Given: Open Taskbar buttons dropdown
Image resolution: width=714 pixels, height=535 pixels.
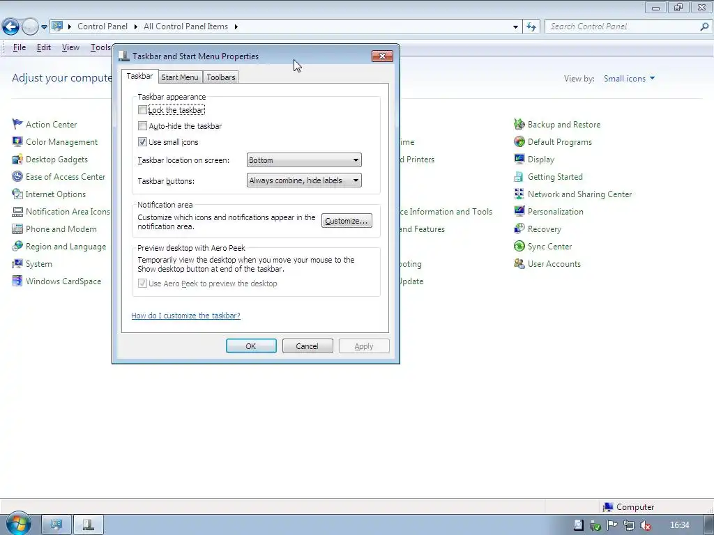Looking at the screenshot, I should tap(304, 180).
